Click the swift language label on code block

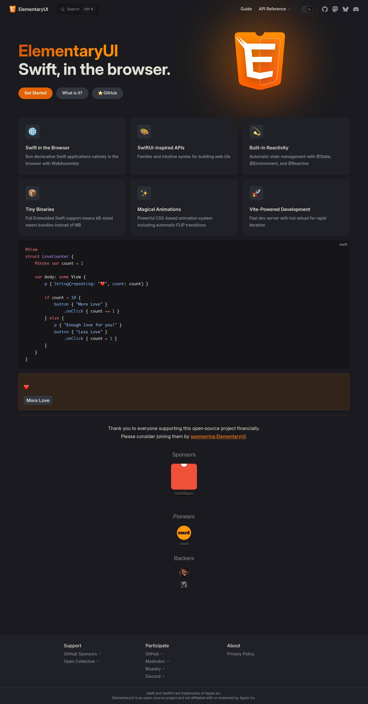point(343,244)
